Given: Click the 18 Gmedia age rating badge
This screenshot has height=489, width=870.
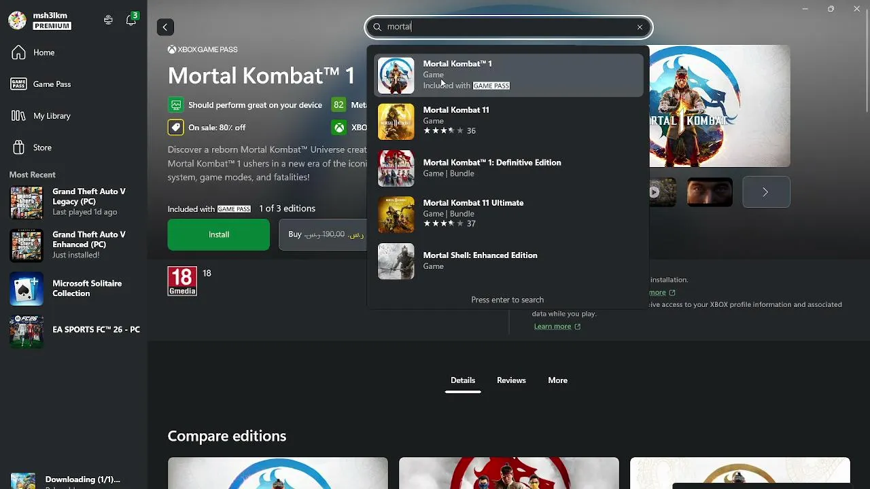Looking at the screenshot, I should (182, 281).
